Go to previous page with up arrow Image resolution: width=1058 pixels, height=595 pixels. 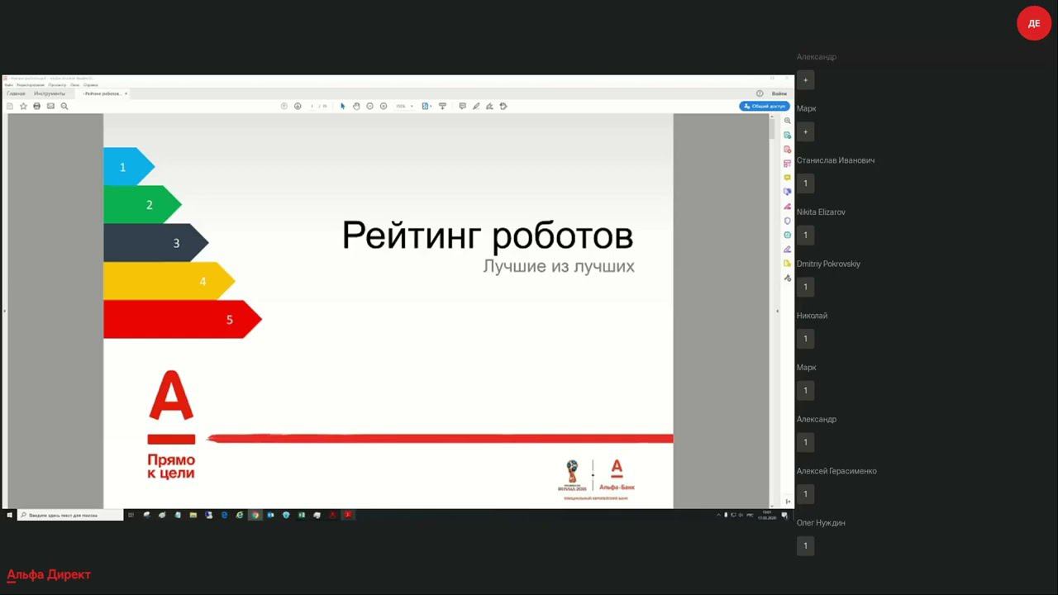tap(284, 106)
